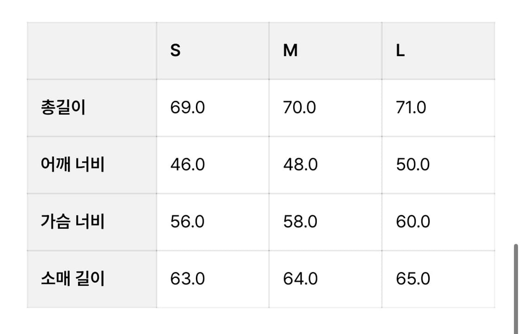Click the 58.0 chest width cell
522x334 pixels.
click(x=300, y=222)
